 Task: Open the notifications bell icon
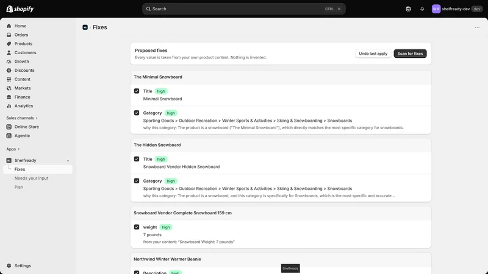422,9
